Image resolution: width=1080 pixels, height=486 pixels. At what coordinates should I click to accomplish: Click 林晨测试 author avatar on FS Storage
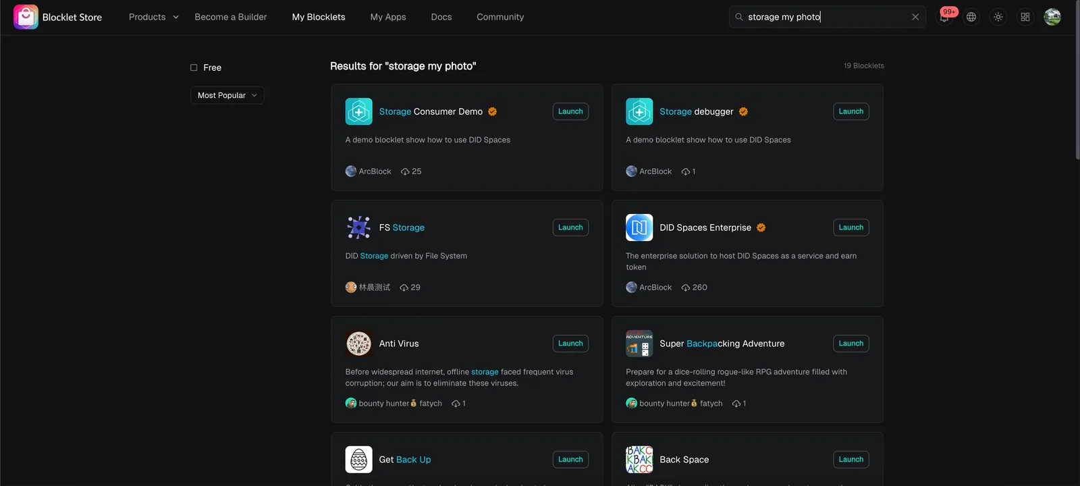point(351,288)
